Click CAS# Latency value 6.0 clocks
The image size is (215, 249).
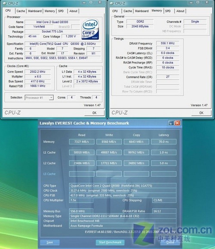(168, 53)
